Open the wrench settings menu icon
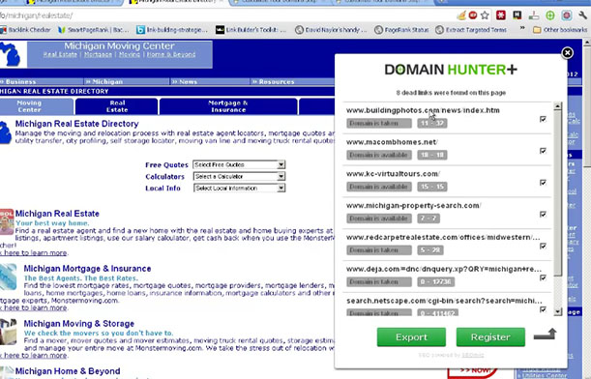Image resolution: width=591 pixels, height=379 pixels. pos(582,15)
